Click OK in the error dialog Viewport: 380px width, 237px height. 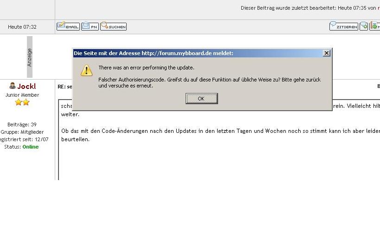(x=202, y=99)
